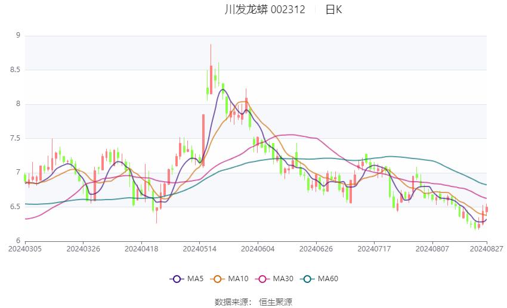Image resolution: width=507 pixels, height=308 pixels.
Task: Click y-axis value 8.5
Action: coord(15,70)
